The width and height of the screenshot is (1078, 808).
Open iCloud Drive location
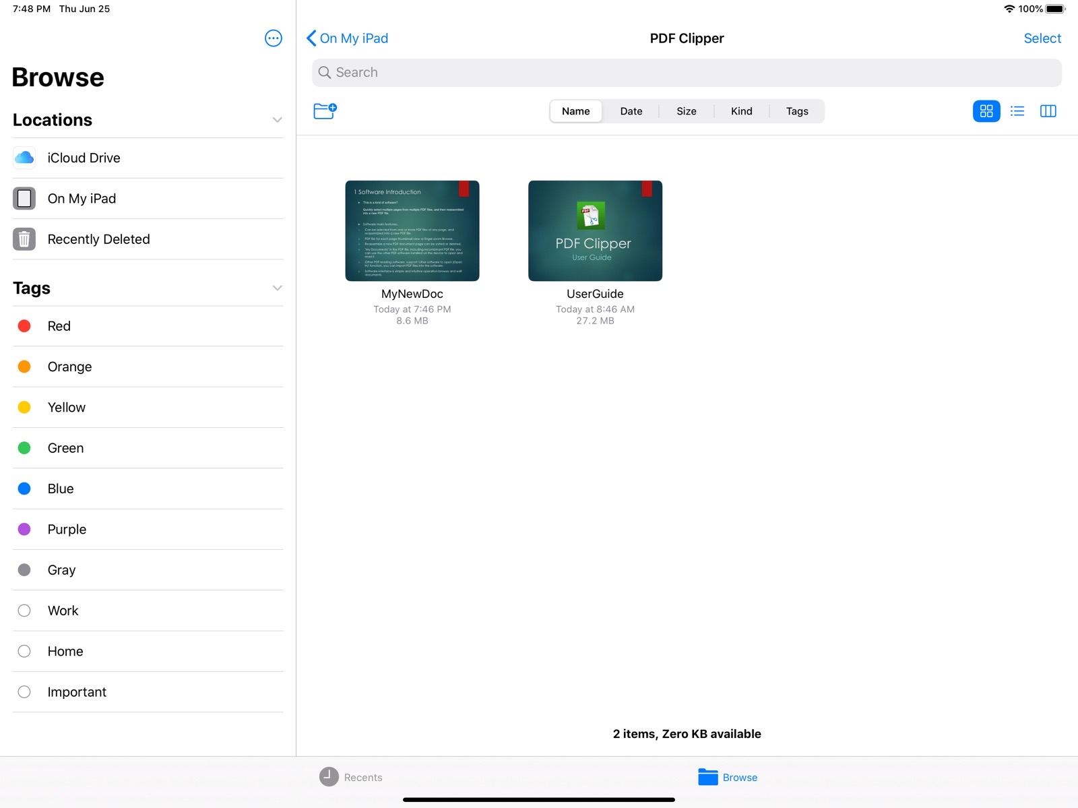84,158
